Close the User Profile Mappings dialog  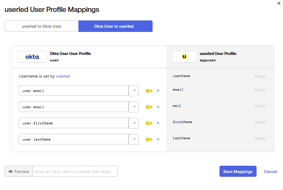click(279, 3)
